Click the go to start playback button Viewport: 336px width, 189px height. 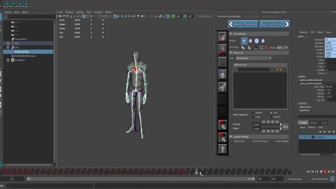[308, 172]
